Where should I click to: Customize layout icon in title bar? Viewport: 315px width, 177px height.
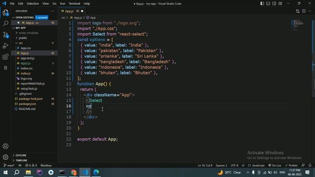pos(280,3)
